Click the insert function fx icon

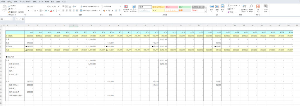[x=23, y=19]
